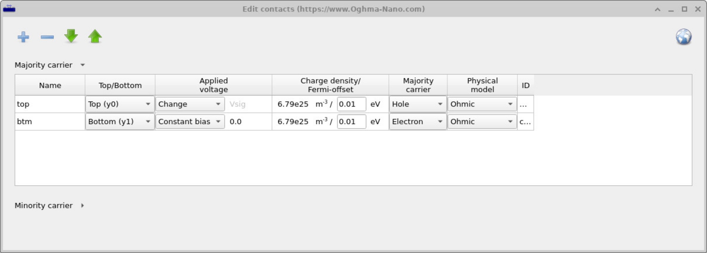Move the contact down with the green arrow
Viewport: 707px width, 253px height.
point(71,37)
